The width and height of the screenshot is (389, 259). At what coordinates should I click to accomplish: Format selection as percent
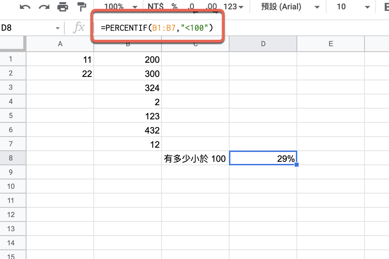point(174,7)
